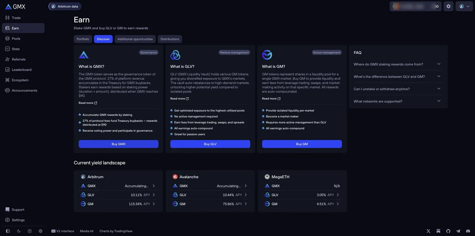The height and width of the screenshot is (236, 475).
Task: Open Read more link under What is GLV
Action: (180, 99)
